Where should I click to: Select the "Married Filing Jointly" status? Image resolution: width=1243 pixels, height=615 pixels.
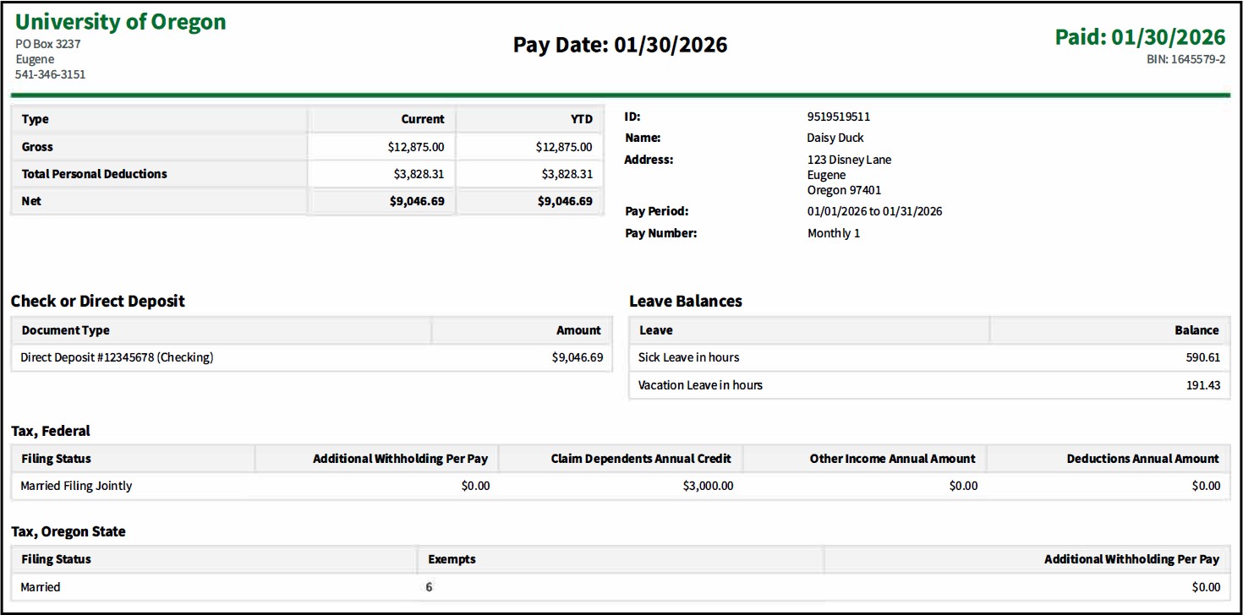click(76, 486)
